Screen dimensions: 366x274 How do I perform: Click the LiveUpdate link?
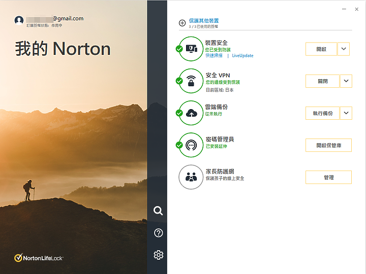pos(242,55)
